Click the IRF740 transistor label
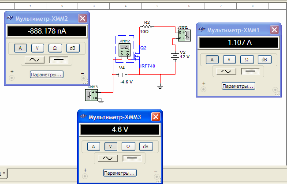 point(148,66)
